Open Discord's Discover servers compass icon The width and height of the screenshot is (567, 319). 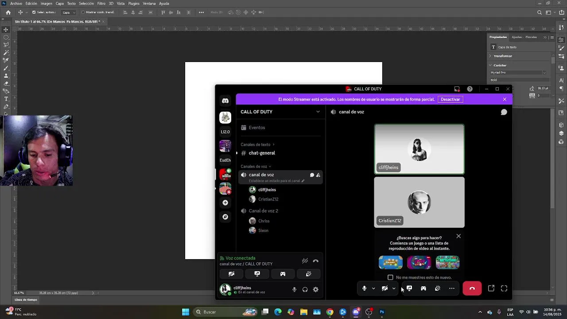click(x=225, y=217)
